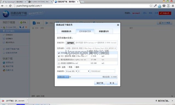Click the 开始 start play toolbar button

point(49,23)
